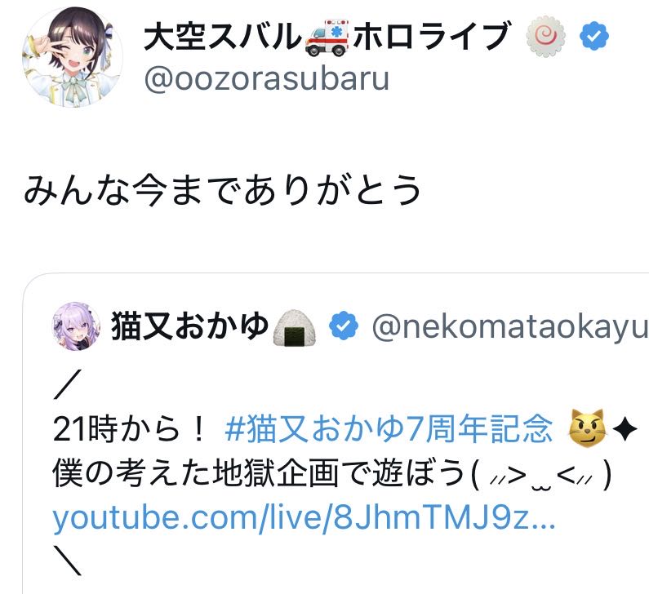The image size is (649, 594).
Task: Click the onigiri rice ball emoji
Action: [295, 327]
